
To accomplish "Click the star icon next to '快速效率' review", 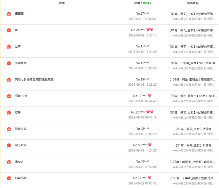I will pos(9,129).
